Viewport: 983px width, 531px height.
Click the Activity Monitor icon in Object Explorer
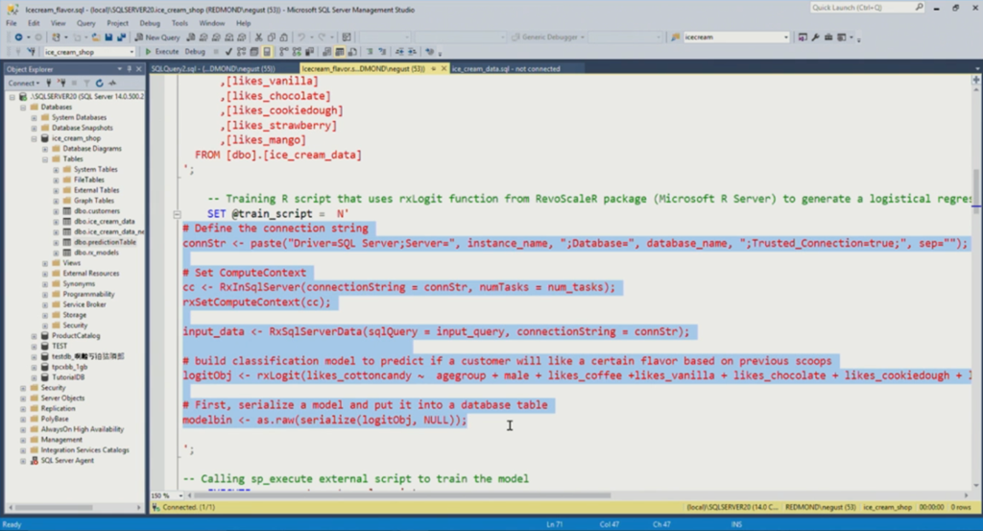[x=112, y=83]
